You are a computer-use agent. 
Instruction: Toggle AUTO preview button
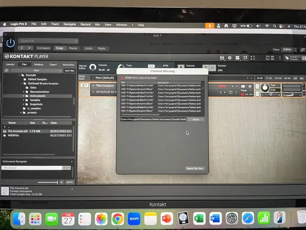(69, 182)
